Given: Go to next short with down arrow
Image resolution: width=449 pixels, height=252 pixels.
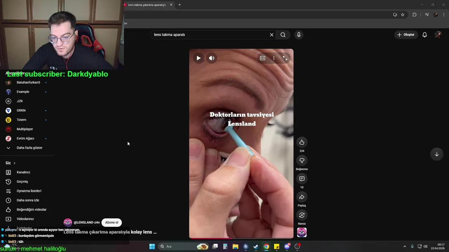Looking at the screenshot, I should (437, 154).
